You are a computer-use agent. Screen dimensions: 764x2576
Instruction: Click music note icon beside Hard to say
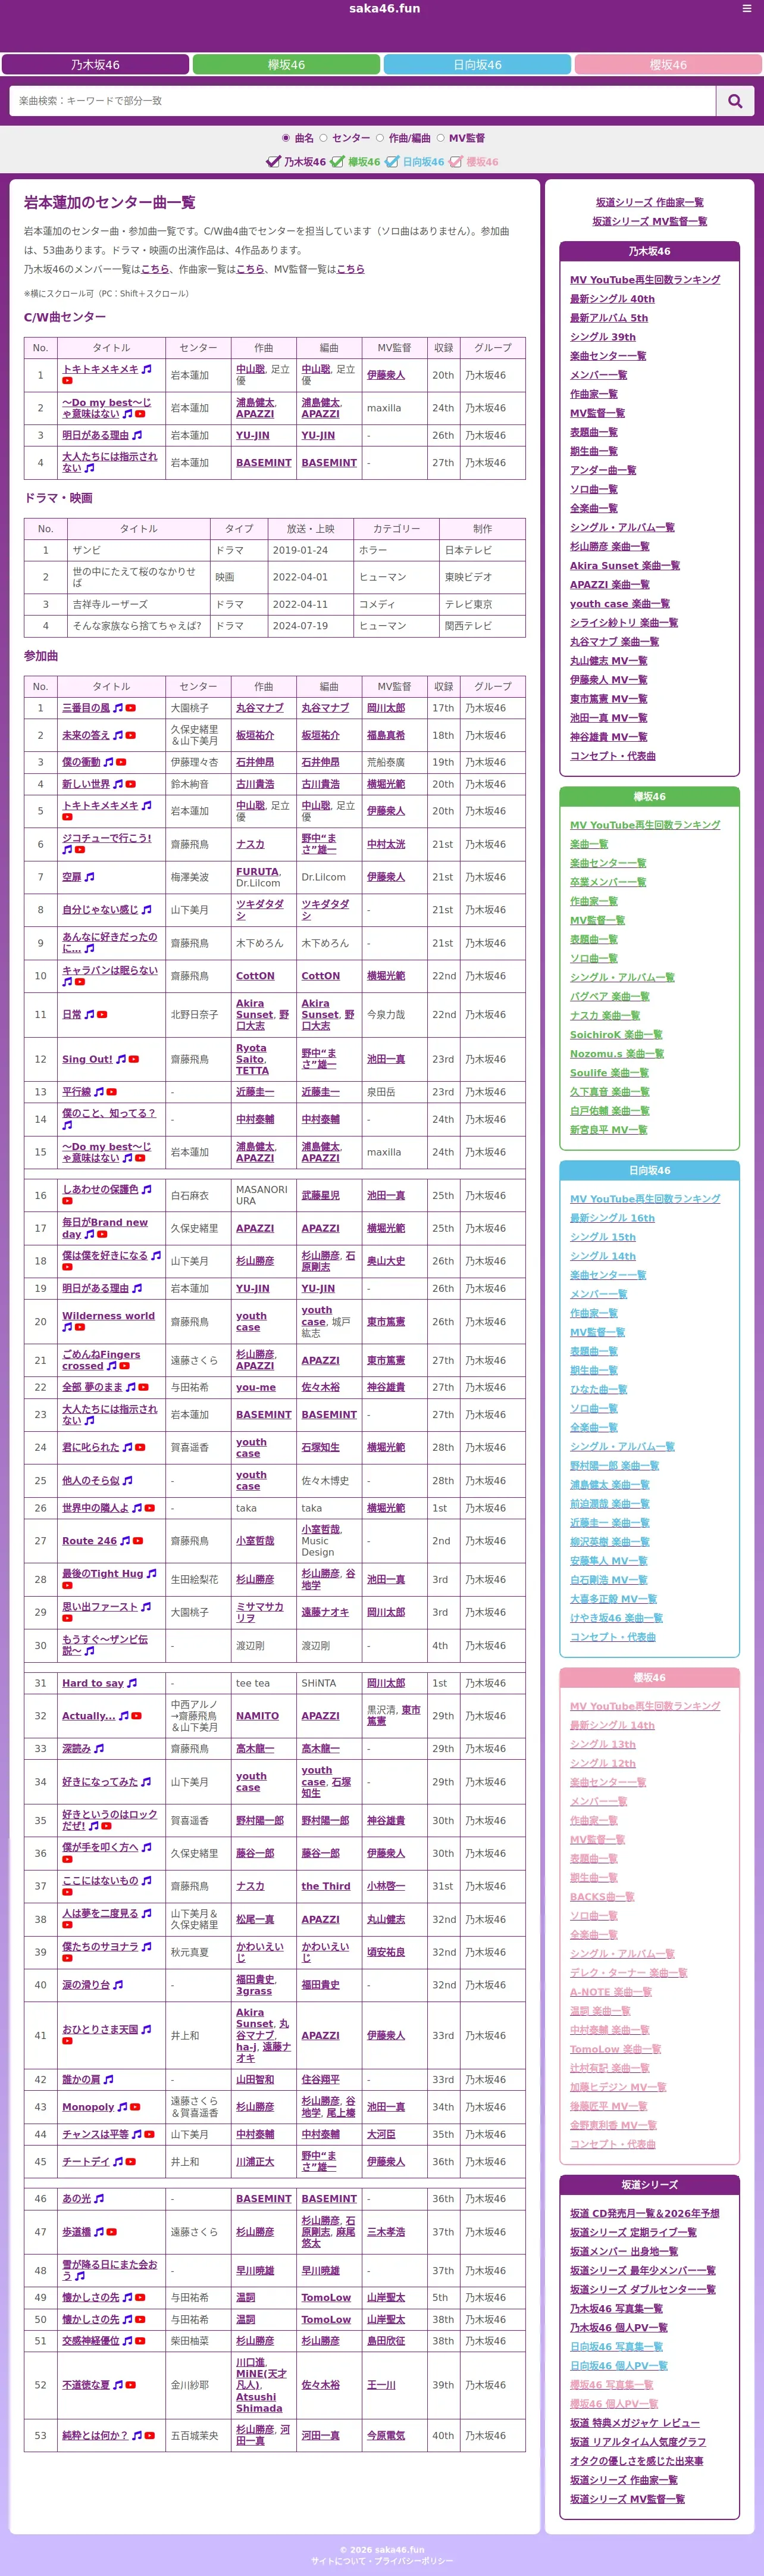[132, 1683]
